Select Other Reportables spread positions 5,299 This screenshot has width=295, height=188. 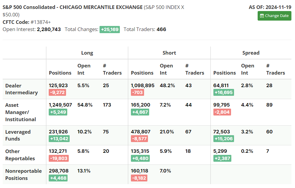point(220,151)
